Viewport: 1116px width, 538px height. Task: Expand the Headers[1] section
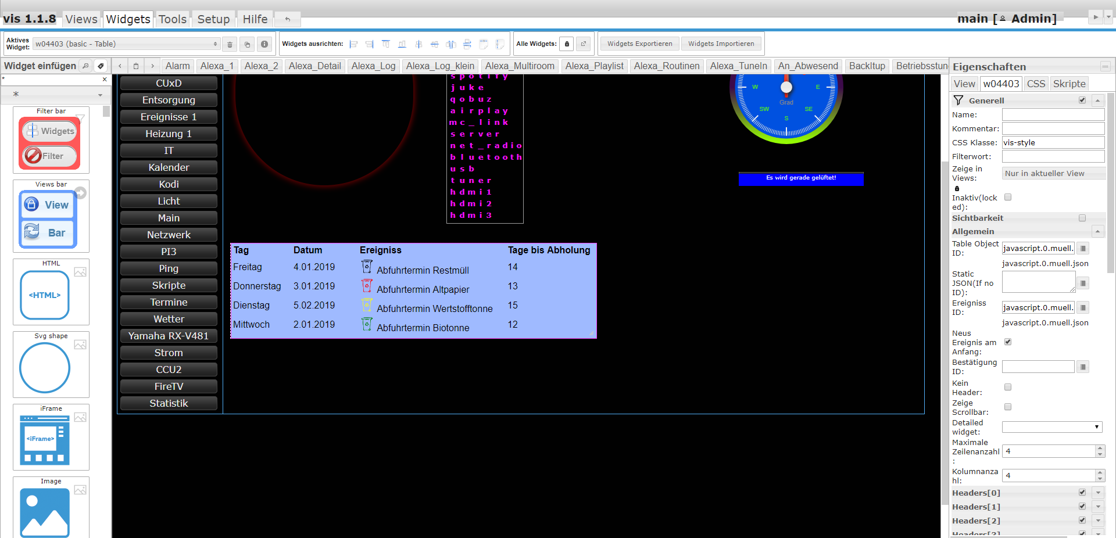pos(1098,507)
